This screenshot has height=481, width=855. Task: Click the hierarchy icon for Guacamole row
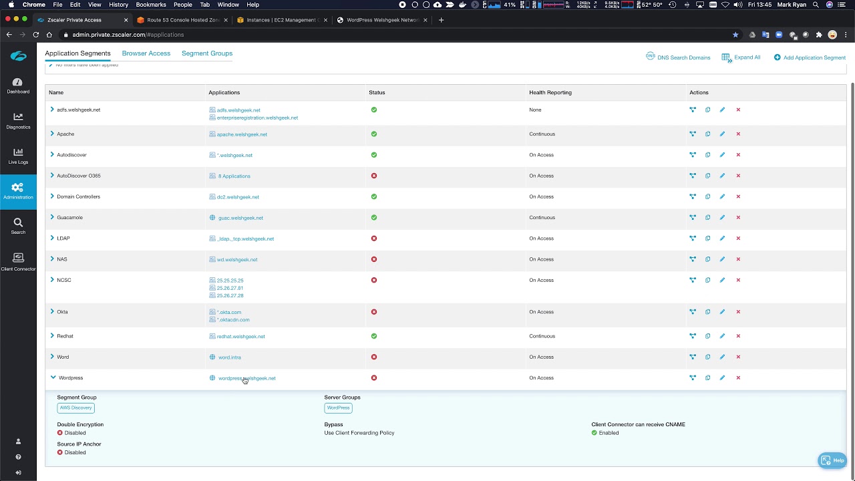point(693,217)
